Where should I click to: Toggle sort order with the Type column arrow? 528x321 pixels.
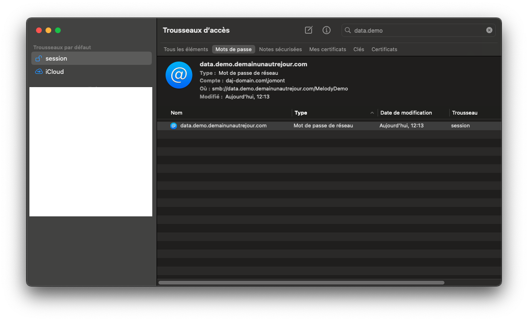click(372, 113)
